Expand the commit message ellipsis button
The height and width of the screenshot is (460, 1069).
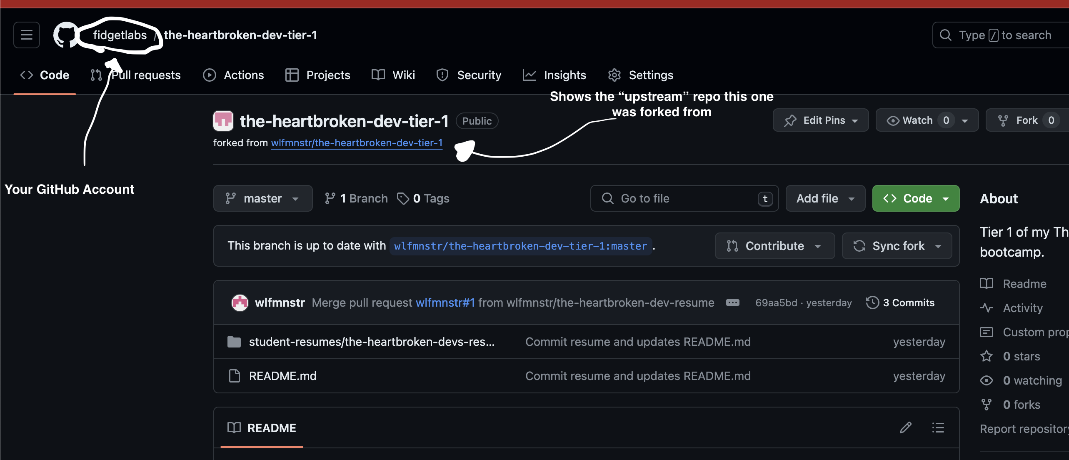coord(733,302)
